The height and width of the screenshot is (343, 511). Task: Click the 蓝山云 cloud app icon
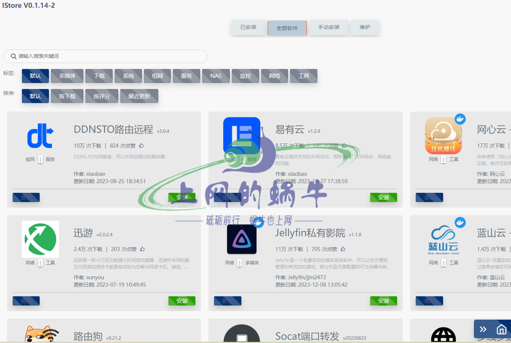point(444,239)
